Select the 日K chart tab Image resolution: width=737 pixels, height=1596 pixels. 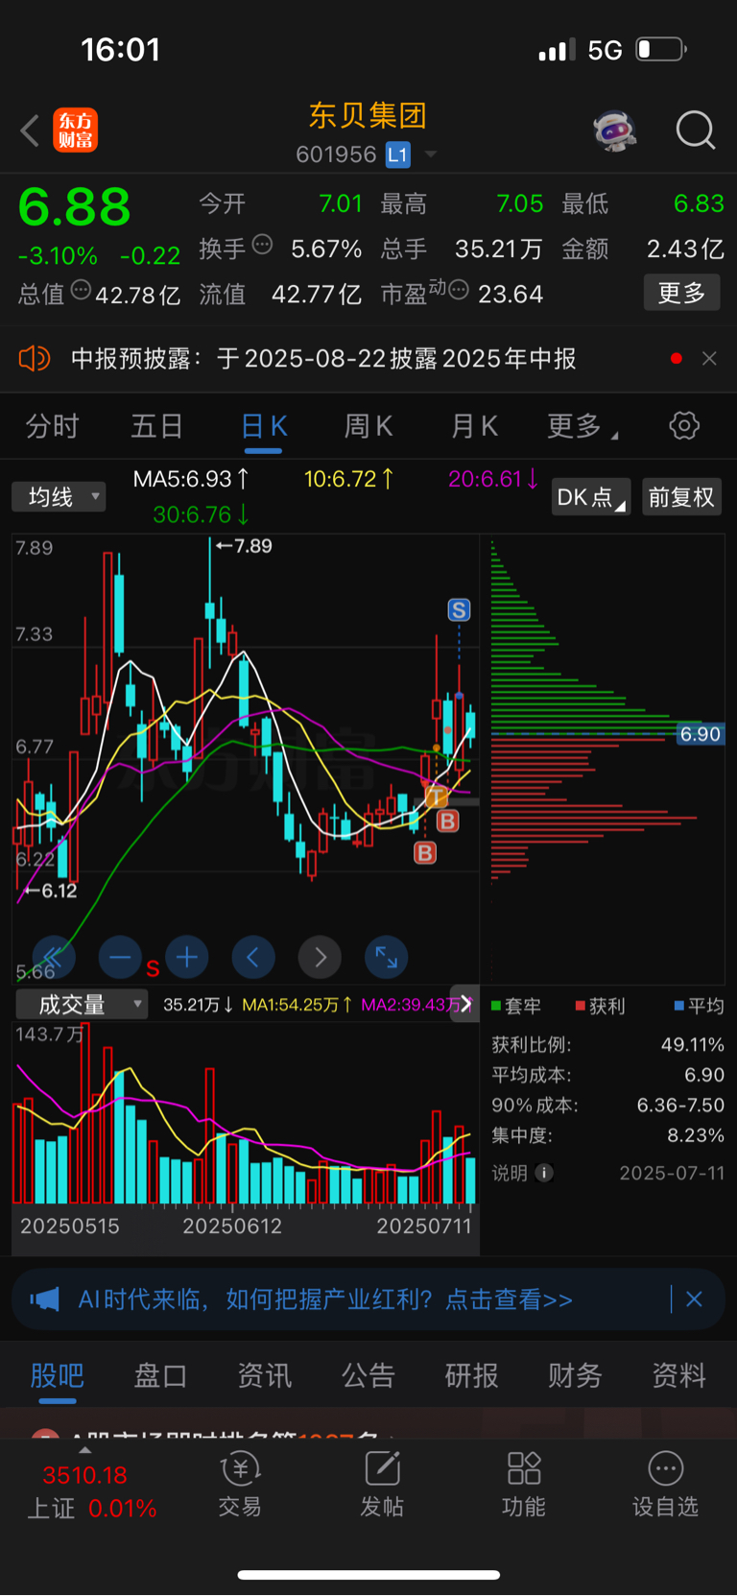coord(264,426)
